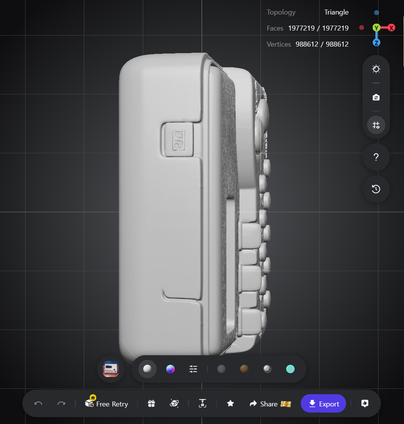404x424 pixels.
Task: Click the planet and box icon
Action: tap(174, 403)
